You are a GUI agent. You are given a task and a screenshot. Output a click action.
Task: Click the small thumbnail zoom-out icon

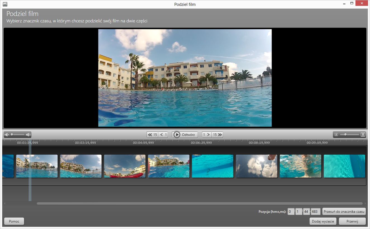[x=336, y=135]
